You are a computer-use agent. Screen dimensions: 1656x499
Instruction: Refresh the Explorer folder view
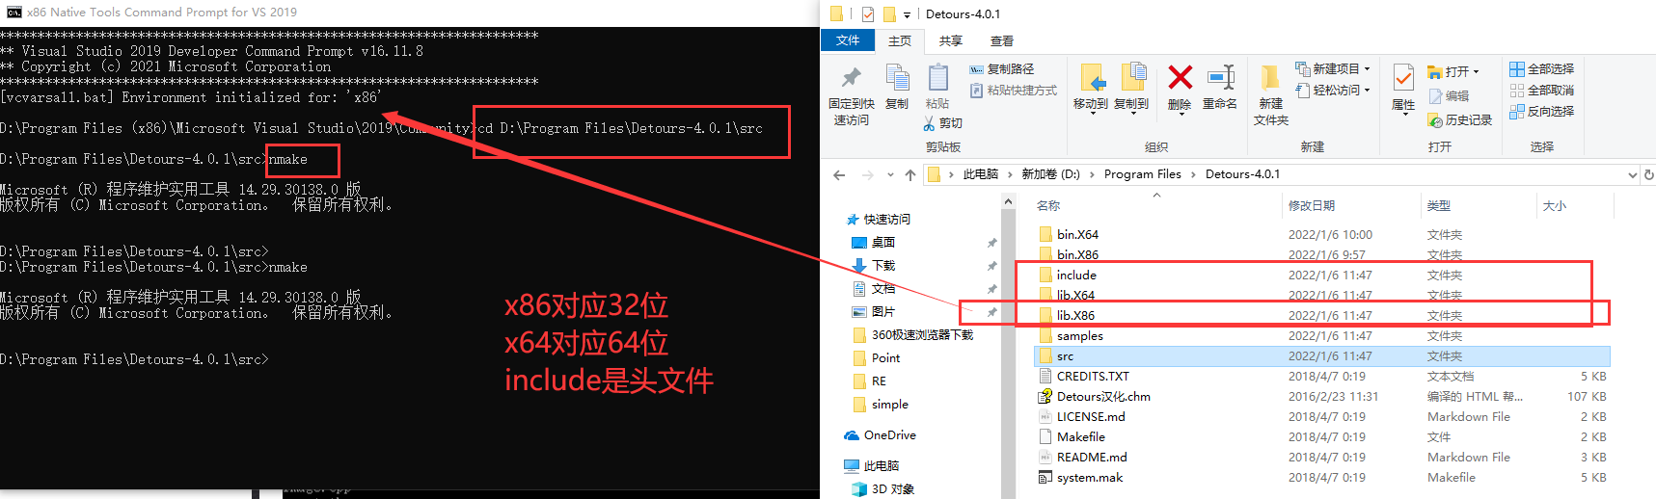(x=1648, y=175)
